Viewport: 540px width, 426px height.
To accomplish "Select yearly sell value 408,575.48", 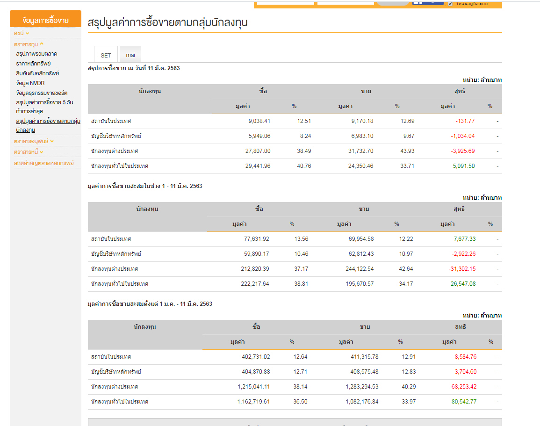I will pos(364,372).
